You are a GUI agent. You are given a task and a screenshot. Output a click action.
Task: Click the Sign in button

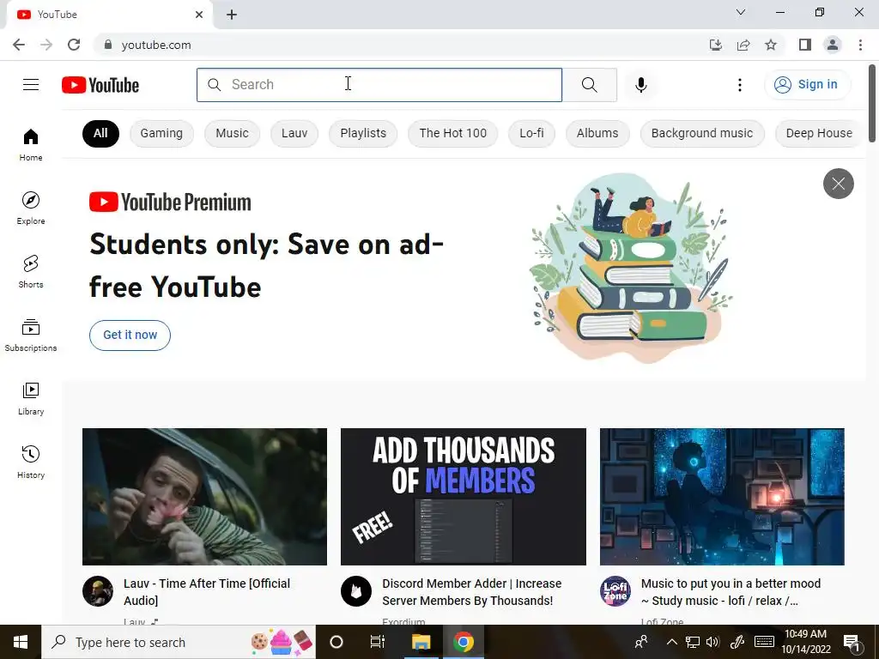click(x=807, y=85)
